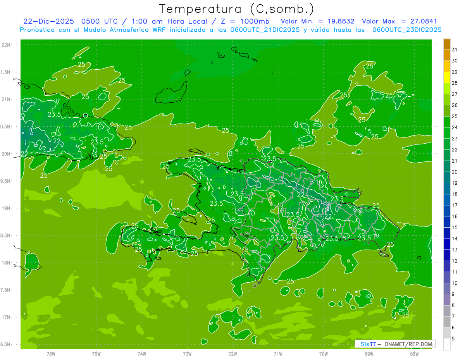Click the "18N" latitude axis label
The image size is (465, 359).
[x=6, y=263]
